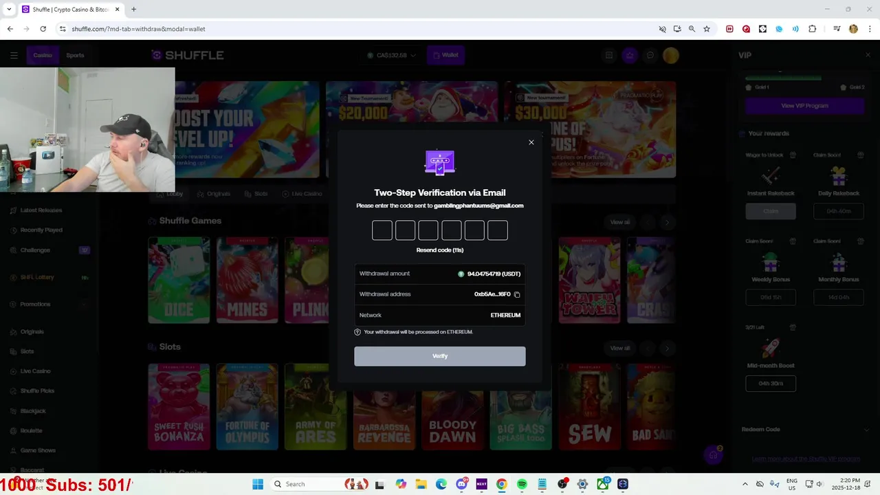Open Spotify from the taskbar
The image size is (880, 495).
point(522,484)
